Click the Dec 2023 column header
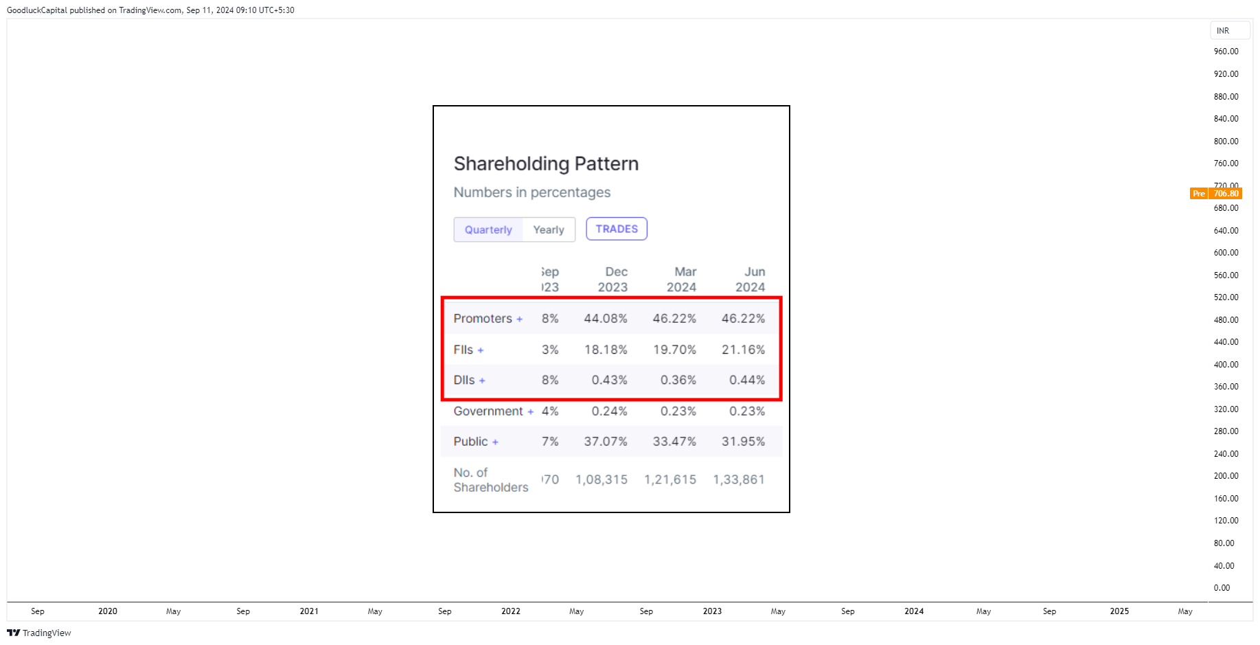Viewport: 1260px width, 645px height. (x=612, y=280)
